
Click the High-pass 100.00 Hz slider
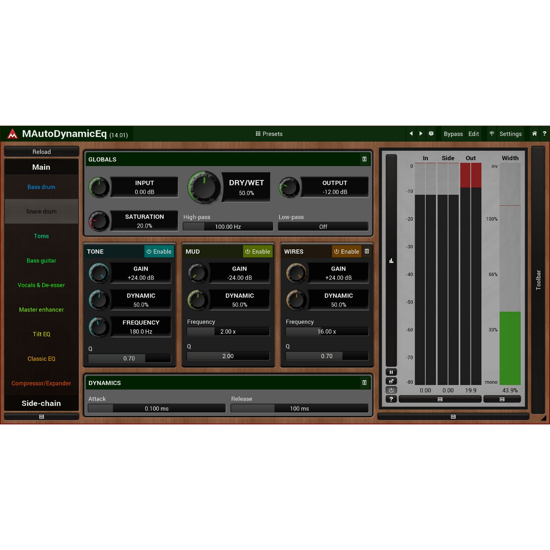[x=228, y=227]
